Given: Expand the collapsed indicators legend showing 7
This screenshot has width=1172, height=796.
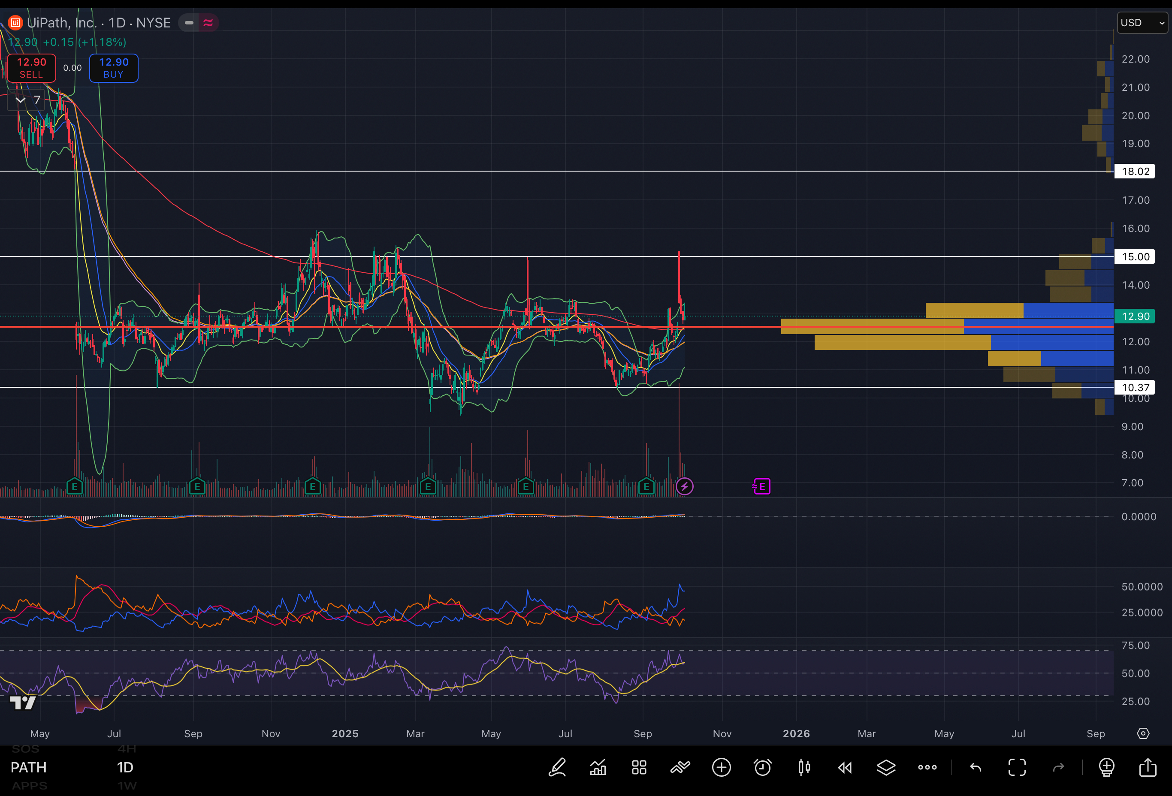Looking at the screenshot, I should click(27, 100).
